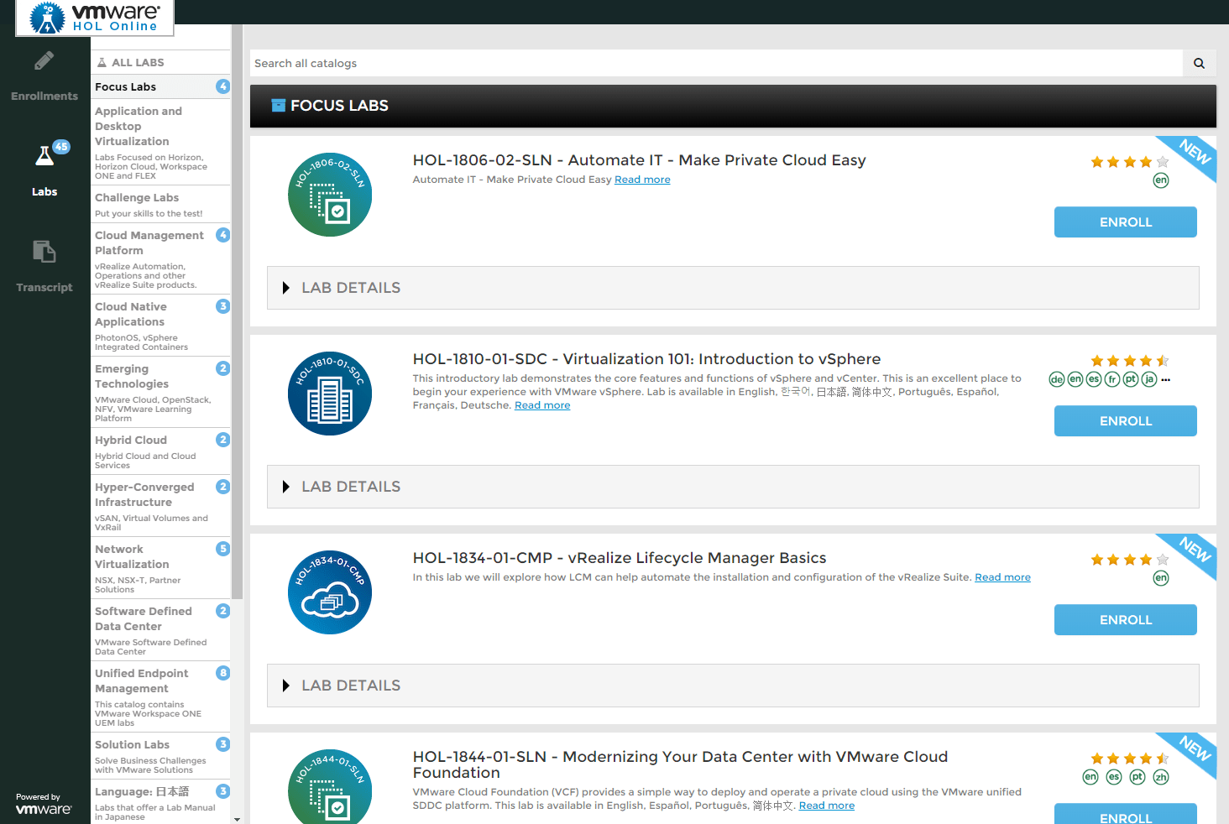
Task: Select ALL LABS at the catalog list top
Action: pyautogui.click(x=160, y=62)
